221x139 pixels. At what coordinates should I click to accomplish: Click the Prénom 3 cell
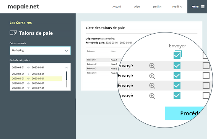click(92, 68)
